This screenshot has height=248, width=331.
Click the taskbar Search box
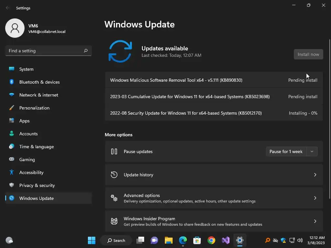tap(116, 240)
